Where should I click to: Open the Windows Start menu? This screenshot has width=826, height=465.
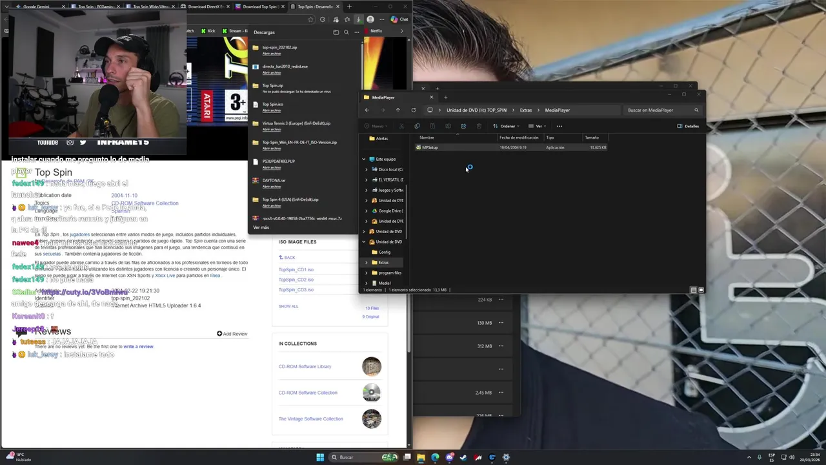320,457
